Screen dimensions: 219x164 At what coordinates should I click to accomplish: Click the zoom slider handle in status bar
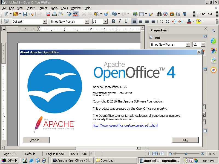pos(186,154)
